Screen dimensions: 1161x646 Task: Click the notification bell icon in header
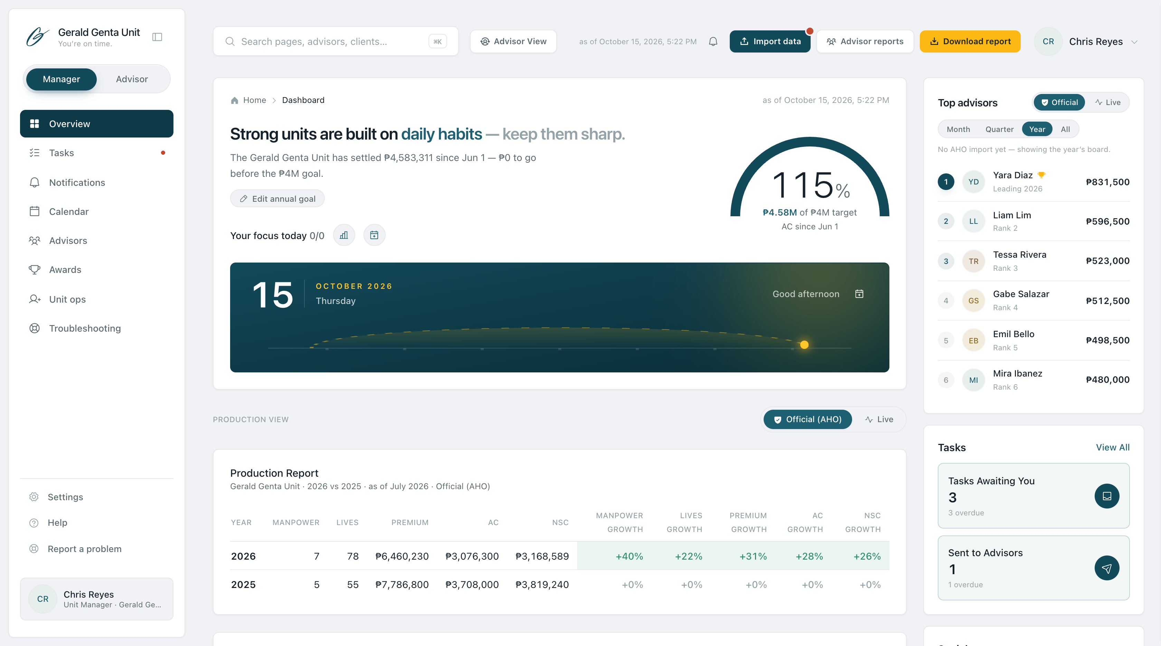[x=713, y=41]
